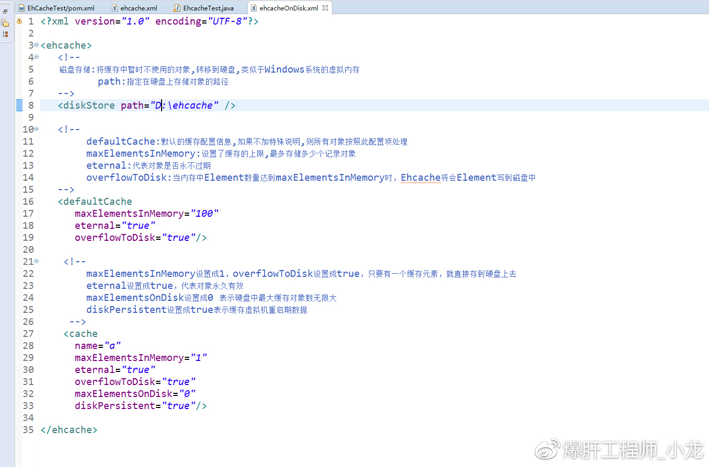Click the opening <ehcache> tag

(x=66, y=45)
